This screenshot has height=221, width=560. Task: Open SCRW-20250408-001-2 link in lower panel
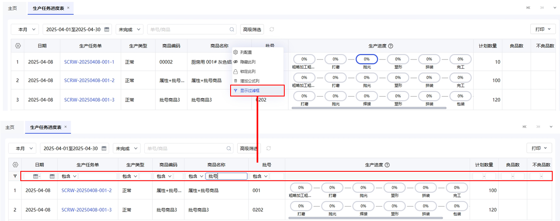click(87, 190)
